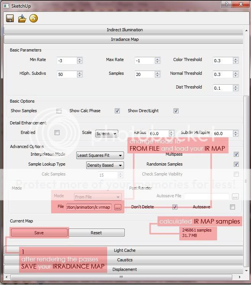Open the Sample Lookup Type dropdown
The height and width of the screenshot is (285, 251).
click(105, 165)
